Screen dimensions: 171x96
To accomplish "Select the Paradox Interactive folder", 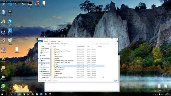I will point(60,70).
